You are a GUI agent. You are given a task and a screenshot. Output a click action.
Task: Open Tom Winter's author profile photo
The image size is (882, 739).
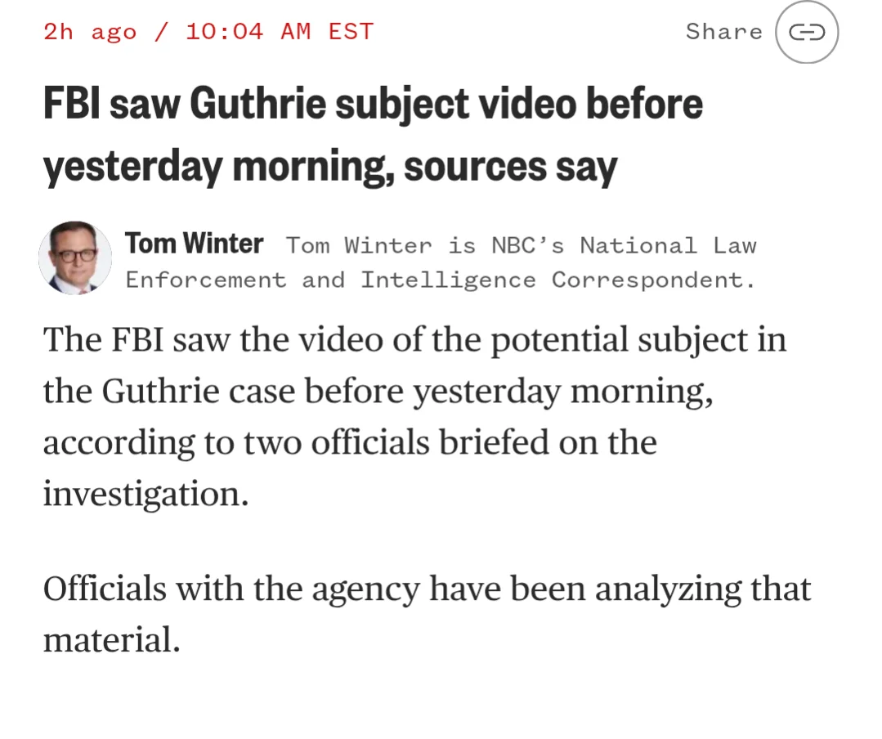(75, 258)
